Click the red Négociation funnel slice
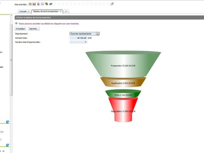Screen dimensions: 204x153 (x=123, y=110)
